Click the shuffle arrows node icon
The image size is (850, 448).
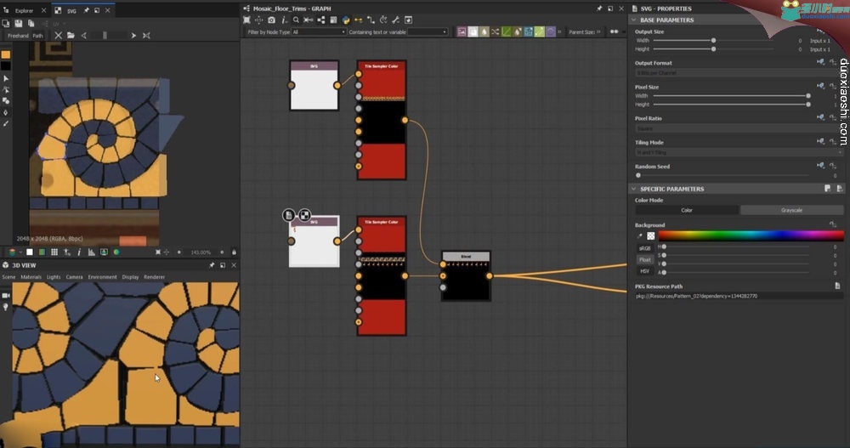495,32
